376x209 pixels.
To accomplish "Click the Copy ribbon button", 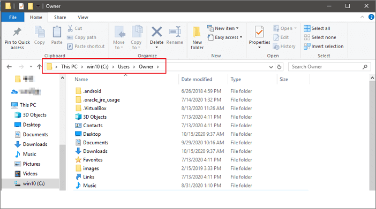I will point(40,35).
